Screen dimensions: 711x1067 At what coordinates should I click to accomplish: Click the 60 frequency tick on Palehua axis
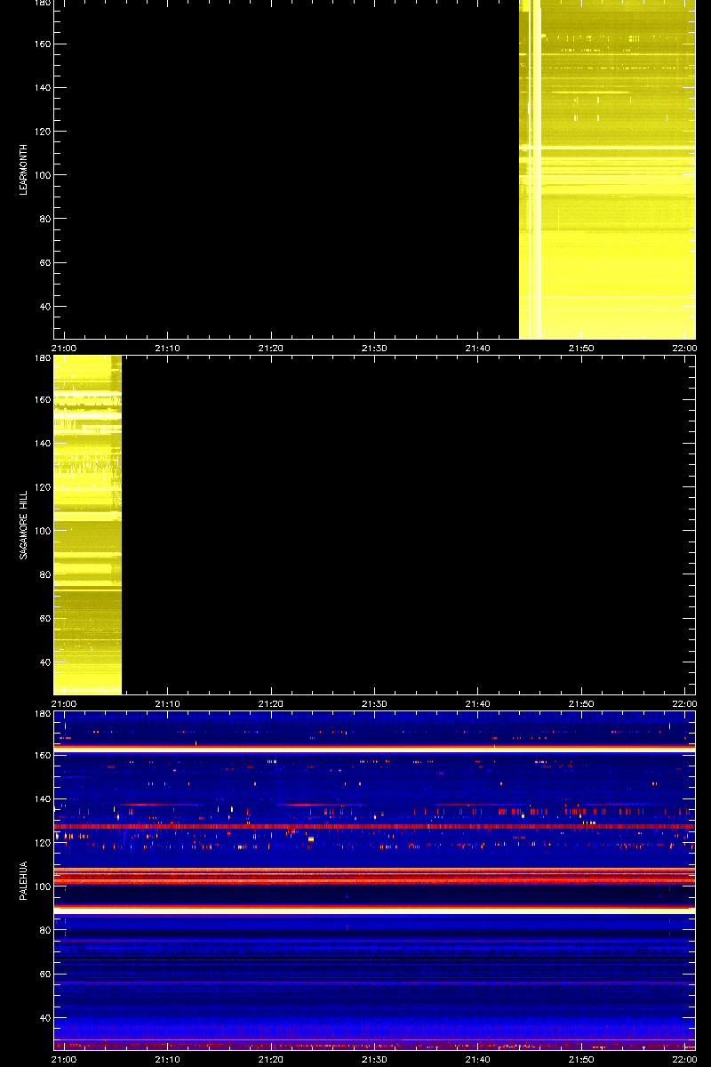point(45,974)
